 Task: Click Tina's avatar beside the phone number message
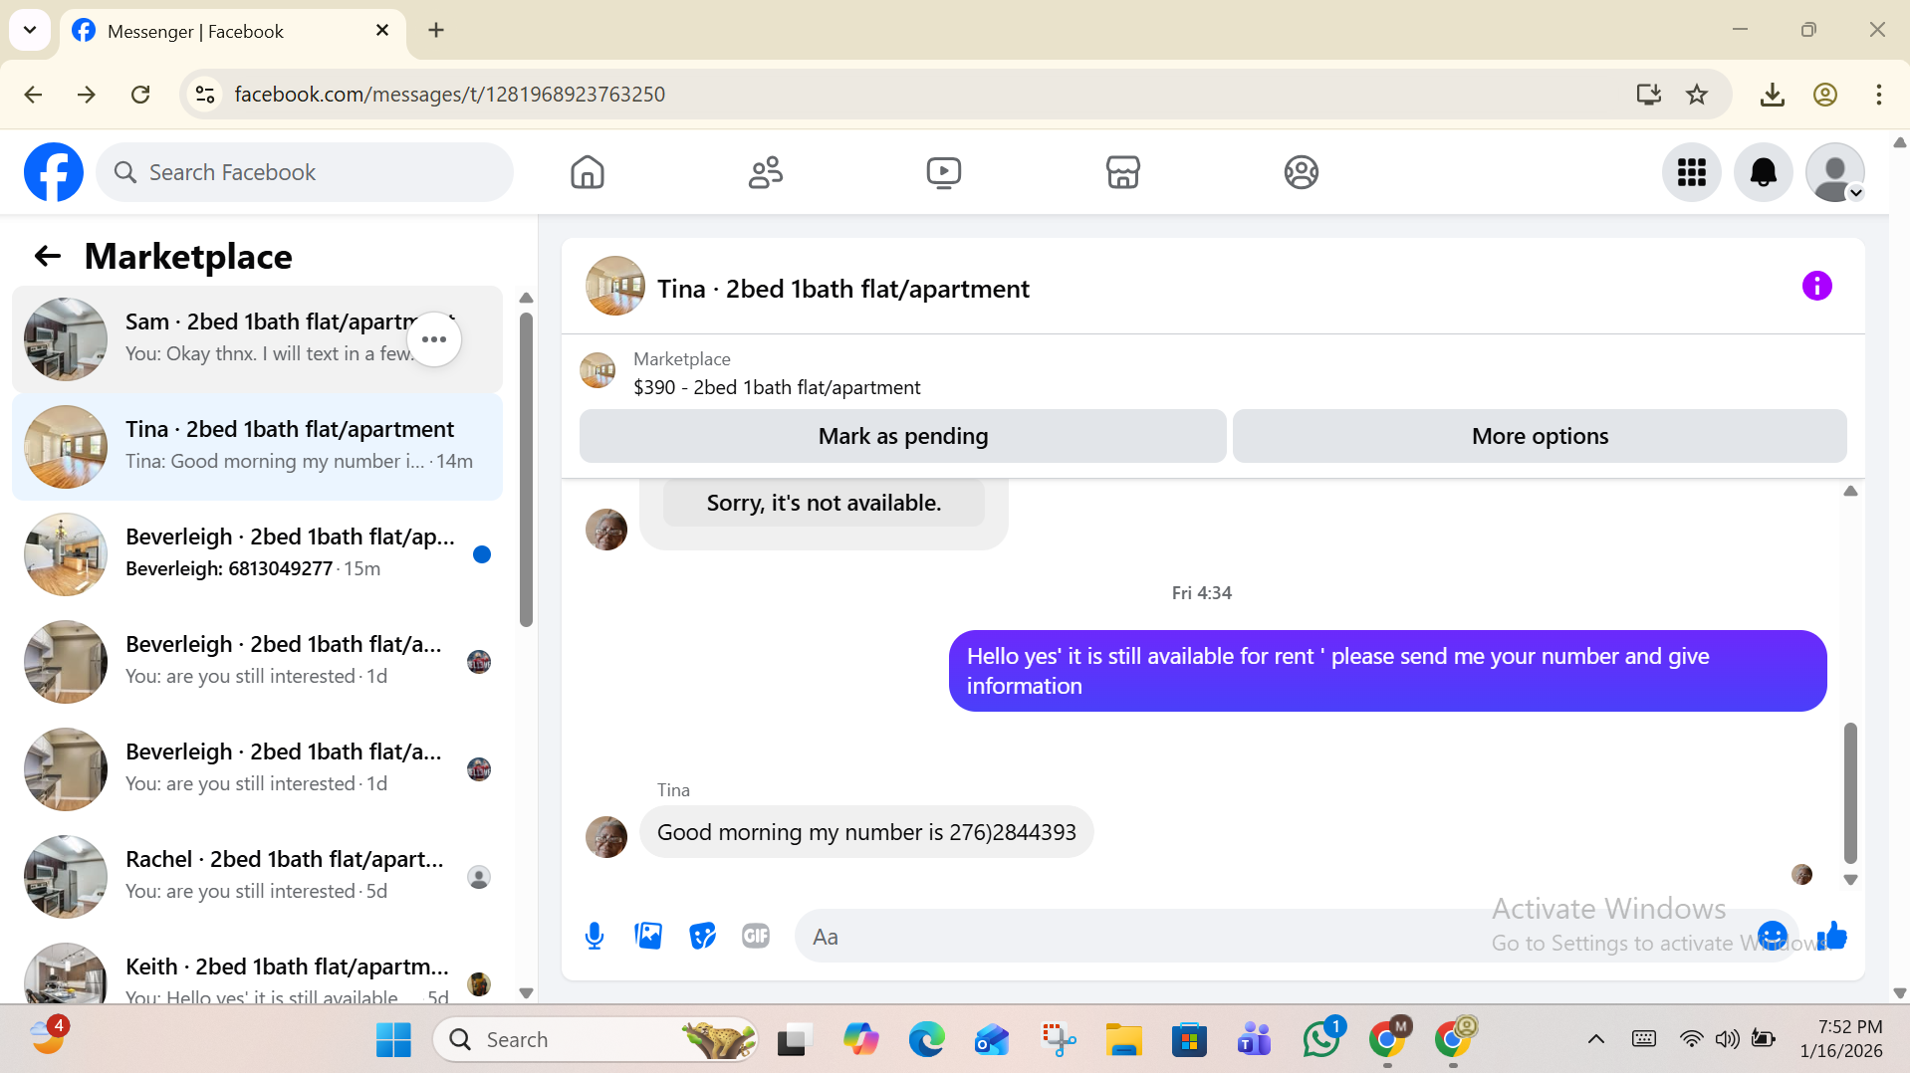click(606, 837)
